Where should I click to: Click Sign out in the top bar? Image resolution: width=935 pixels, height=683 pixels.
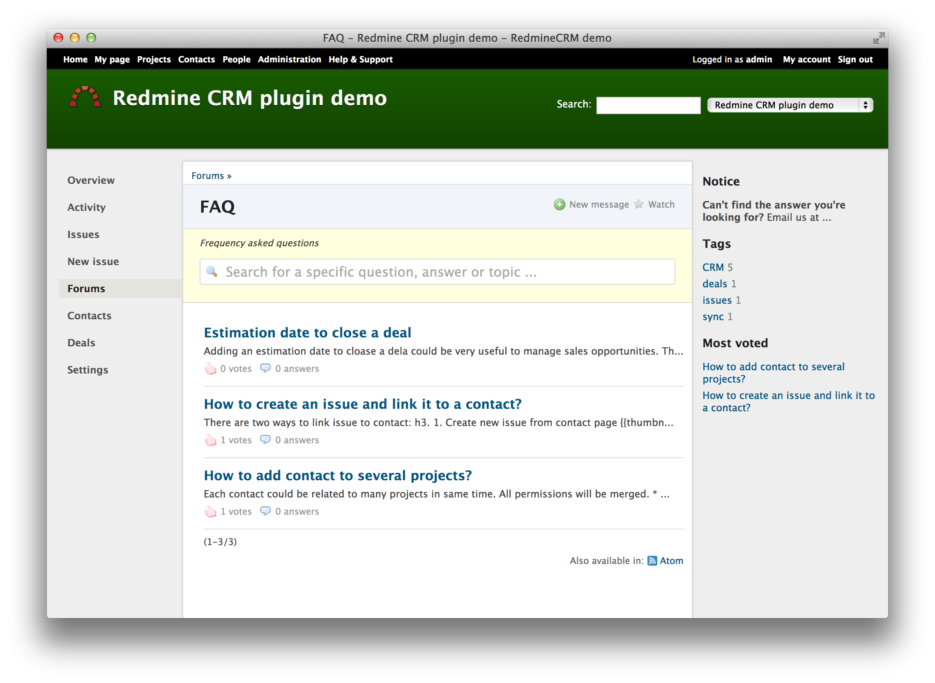[x=855, y=60]
